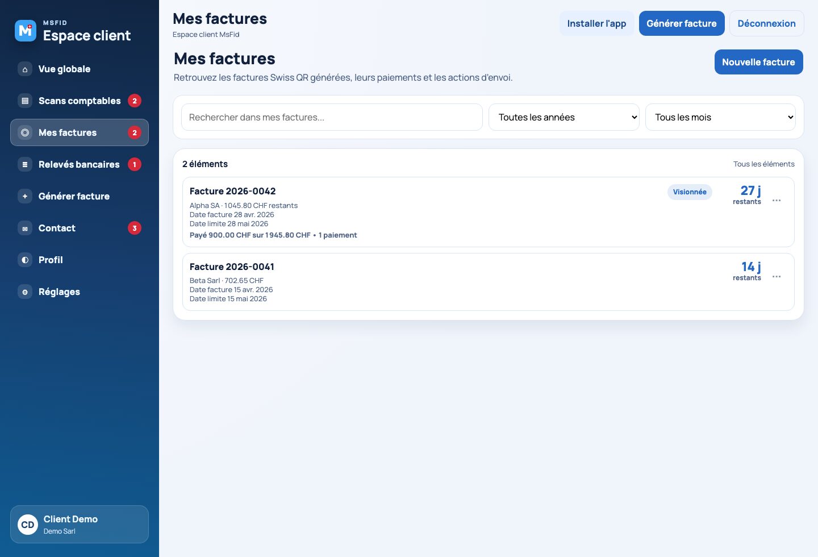Screen dimensions: 818x557
Task: Click the Profil half-circle icon
Action: (x=25, y=260)
